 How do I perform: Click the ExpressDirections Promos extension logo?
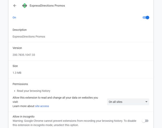click(25, 6)
